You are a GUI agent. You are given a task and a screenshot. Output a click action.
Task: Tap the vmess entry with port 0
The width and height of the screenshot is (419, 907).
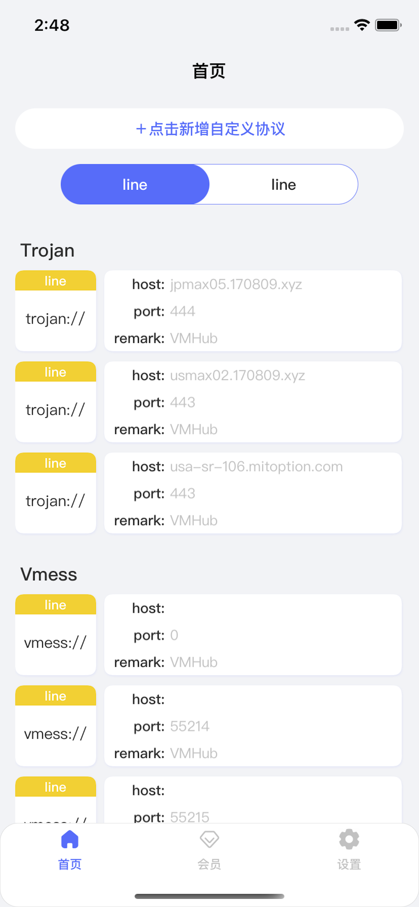(253, 635)
